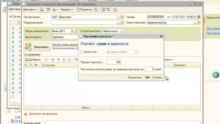Image resolution: width=220 pixels, height=124 pixels.
Task: Expand the Месяц начисления dropdown arrow
Action: coord(72,31)
